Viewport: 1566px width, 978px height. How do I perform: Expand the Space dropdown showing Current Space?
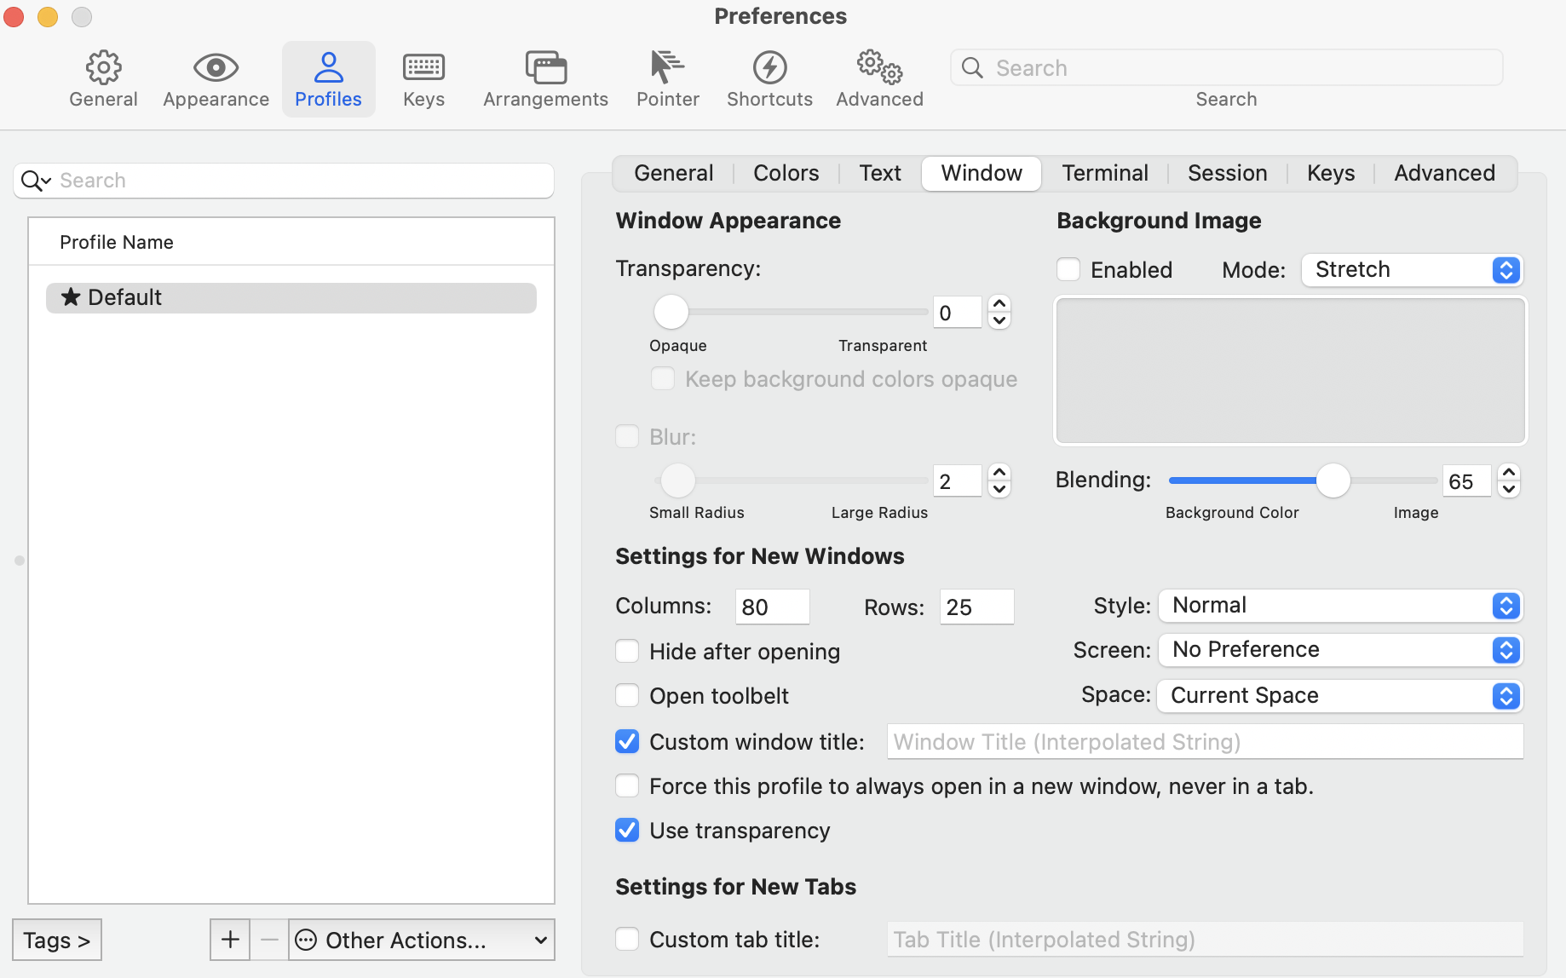[x=1339, y=696]
